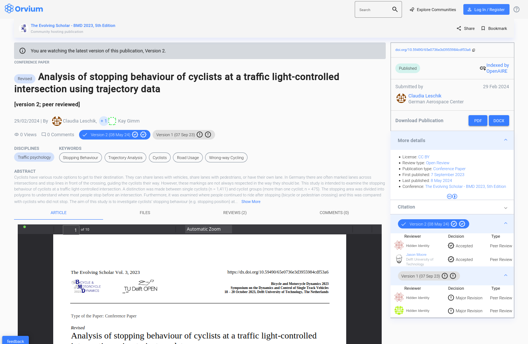Click the PDF page number field
Image resolution: width=528 pixels, height=344 pixels.
coord(71,230)
